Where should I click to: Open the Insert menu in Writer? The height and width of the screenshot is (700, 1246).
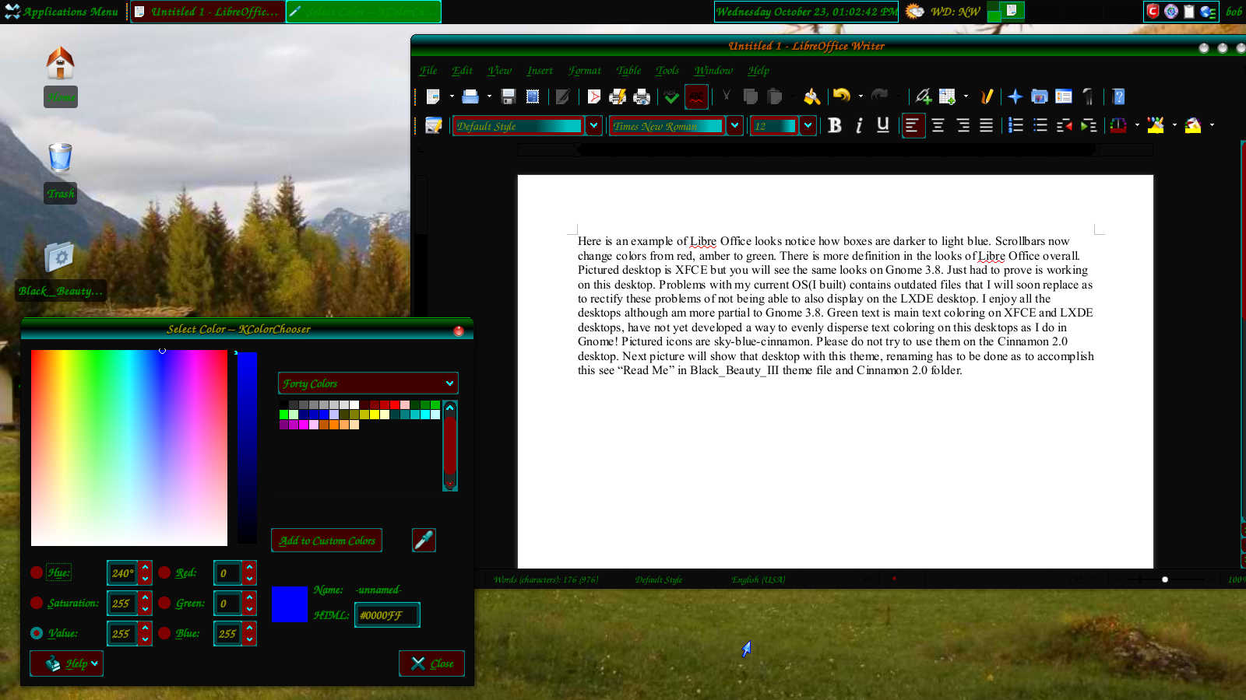coord(540,70)
